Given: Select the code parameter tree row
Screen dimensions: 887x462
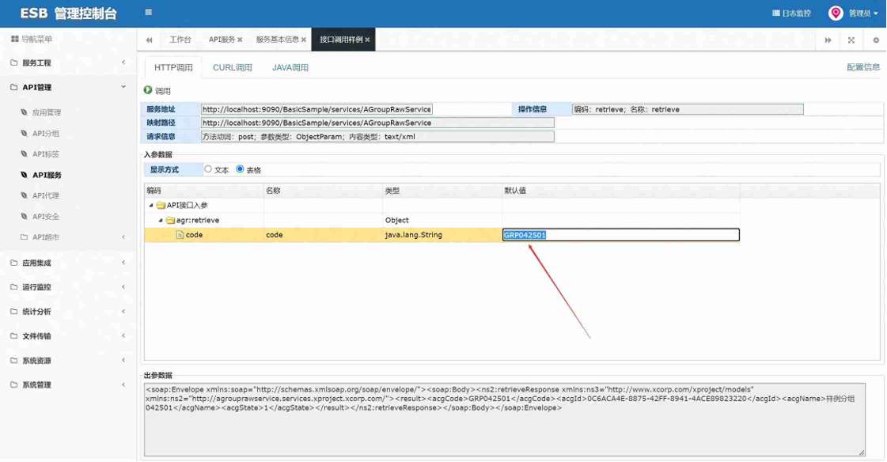Looking at the screenshot, I should [442, 235].
